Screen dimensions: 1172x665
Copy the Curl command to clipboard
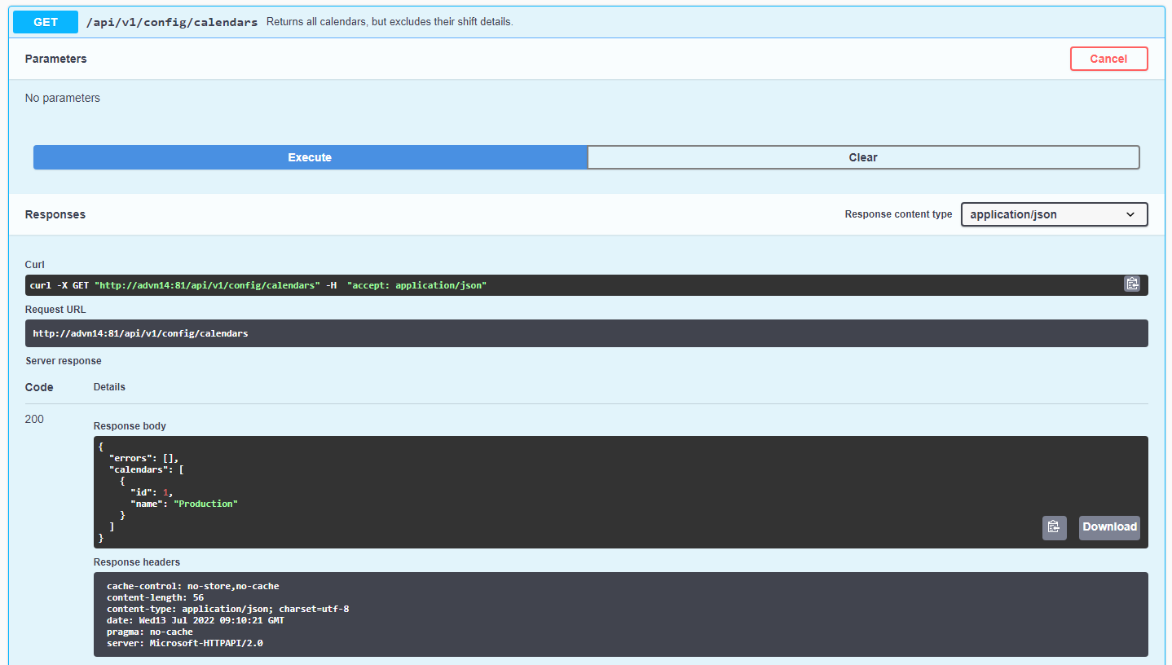coord(1132,284)
